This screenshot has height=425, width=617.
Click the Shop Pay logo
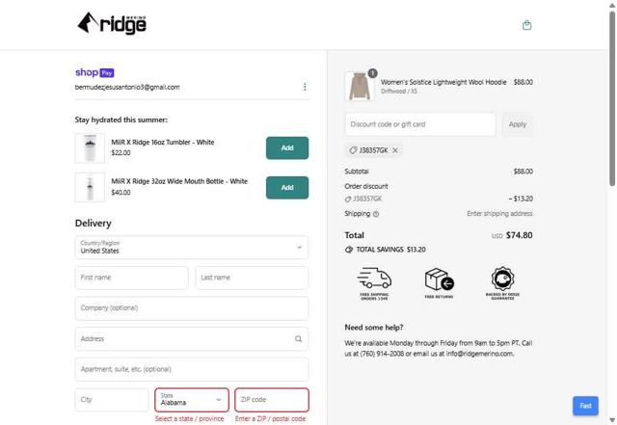(94, 72)
